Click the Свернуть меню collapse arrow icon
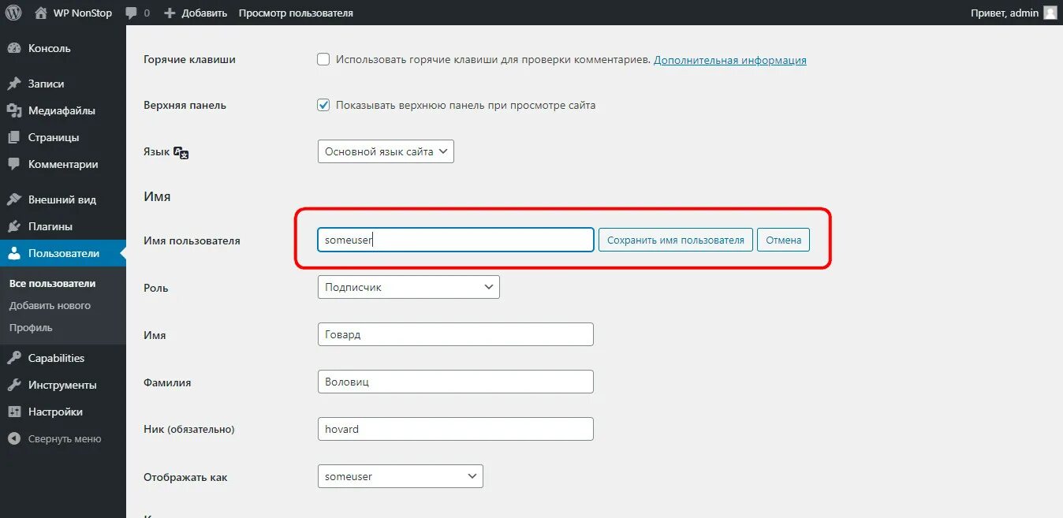Image resolution: width=1063 pixels, height=518 pixels. pyautogui.click(x=13, y=438)
